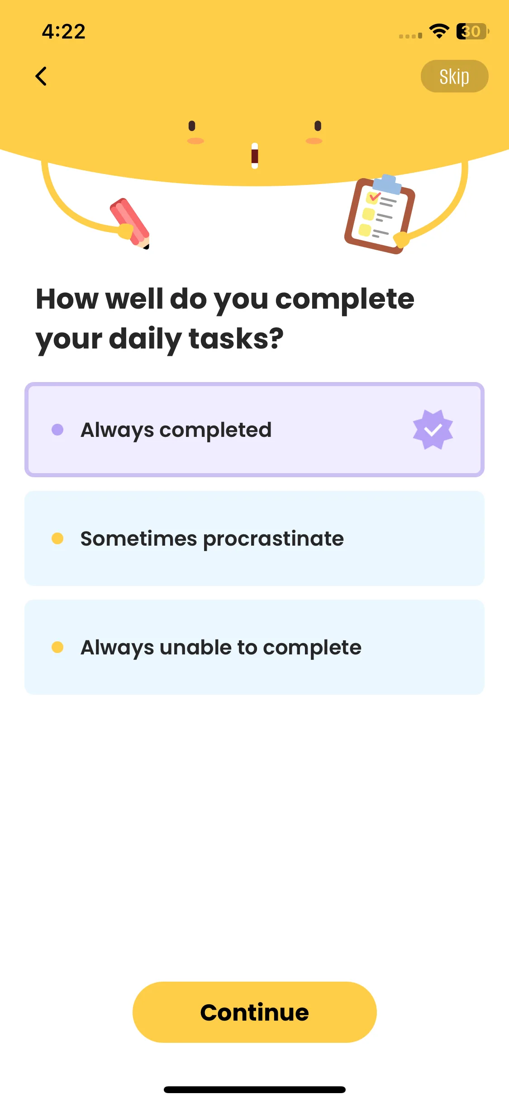Screen dimensions: 509x1104
Task: Tap the Continue button
Action: [254, 1012]
